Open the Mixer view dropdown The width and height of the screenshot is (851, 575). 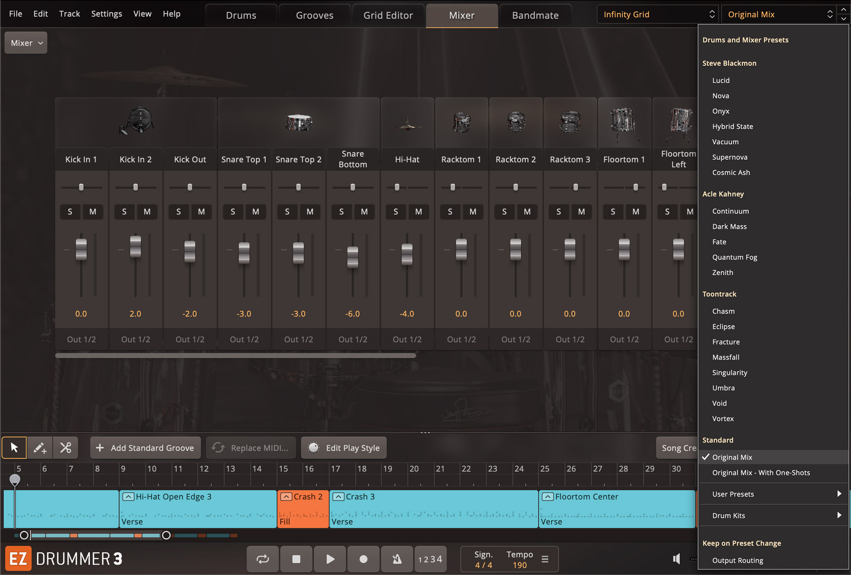pyautogui.click(x=26, y=43)
